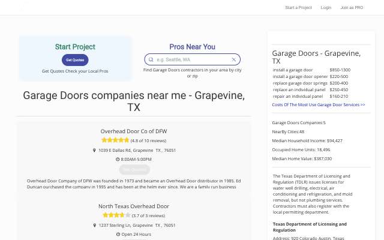
Task: Select address 1237 Sterling Ln, Grapevine
Action: click(137, 225)
